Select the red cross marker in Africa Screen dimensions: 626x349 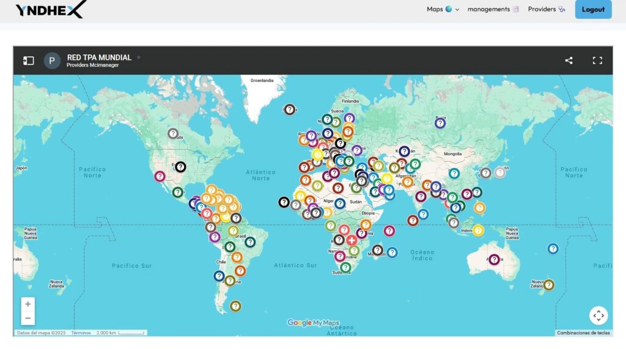click(352, 240)
